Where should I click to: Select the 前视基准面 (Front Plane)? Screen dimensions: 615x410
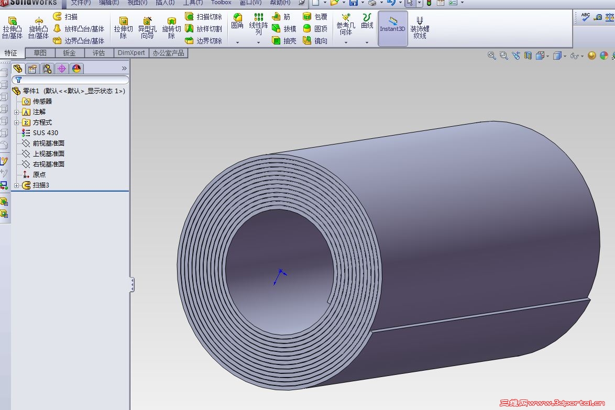pos(43,143)
